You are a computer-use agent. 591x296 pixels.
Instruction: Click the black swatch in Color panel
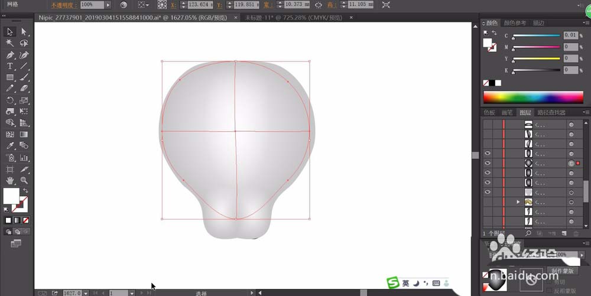492,83
